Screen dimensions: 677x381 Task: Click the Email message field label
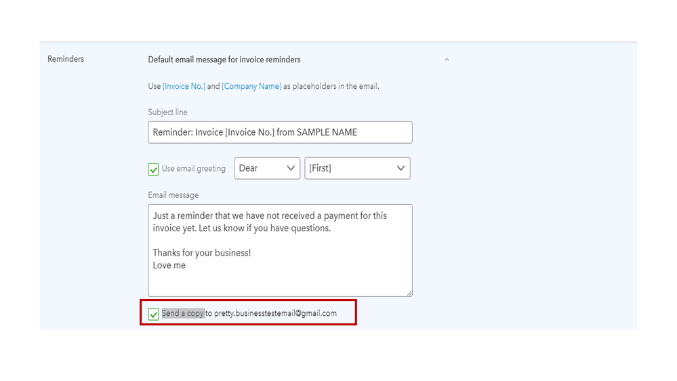pyautogui.click(x=173, y=195)
